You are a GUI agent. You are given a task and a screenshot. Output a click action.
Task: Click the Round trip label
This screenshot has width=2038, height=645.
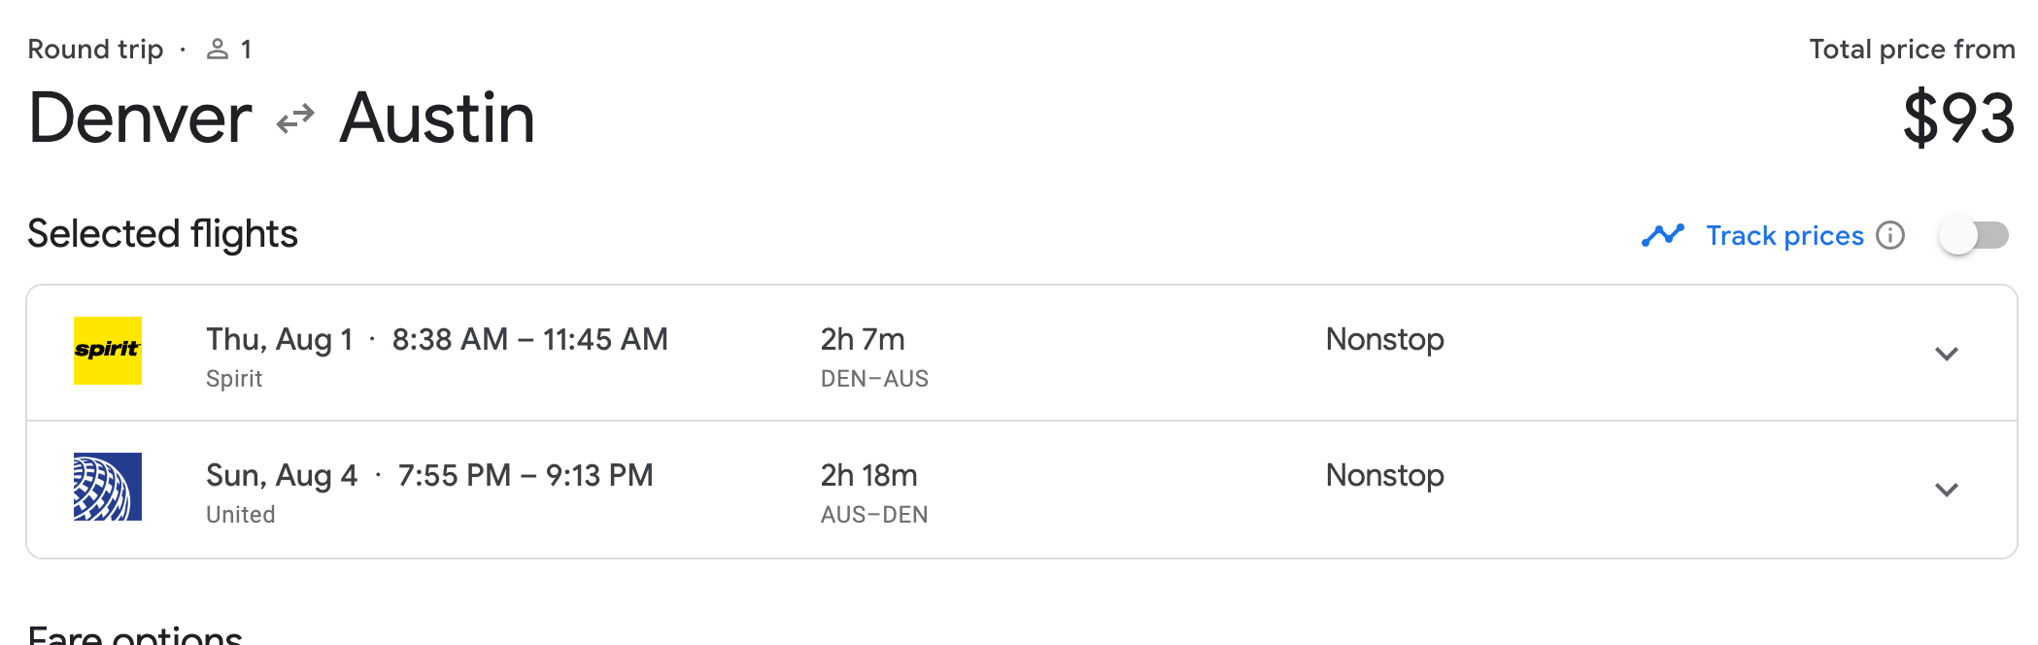pyautogui.click(x=95, y=49)
